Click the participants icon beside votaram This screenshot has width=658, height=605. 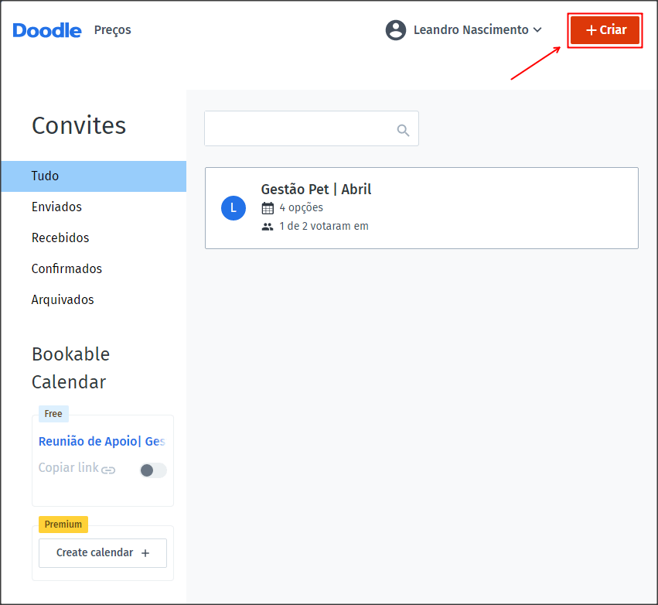pos(268,227)
